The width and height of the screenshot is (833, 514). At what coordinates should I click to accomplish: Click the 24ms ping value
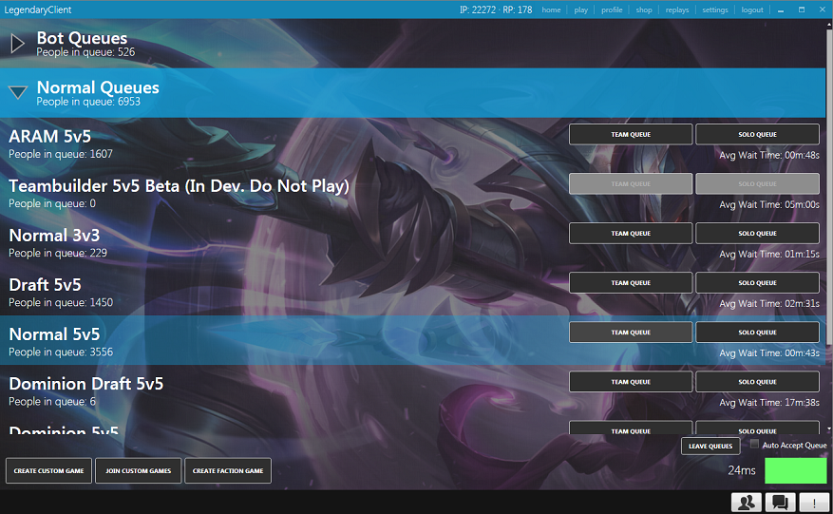click(742, 470)
